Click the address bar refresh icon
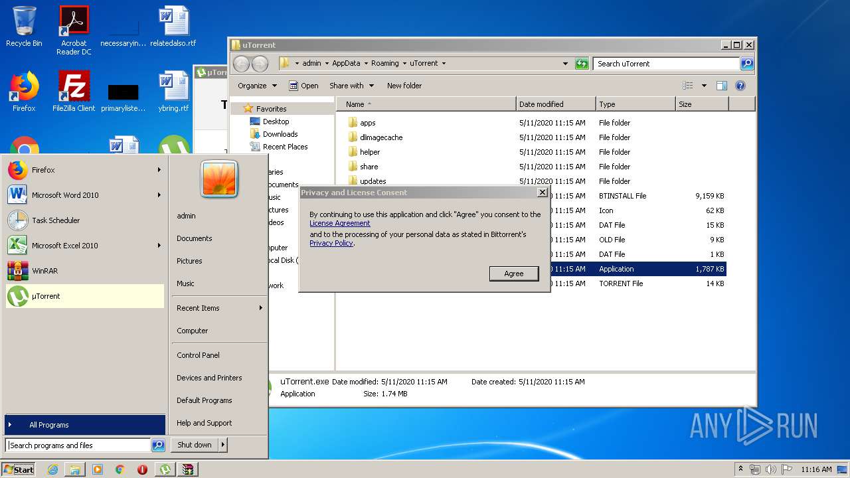850x478 pixels. [x=582, y=64]
